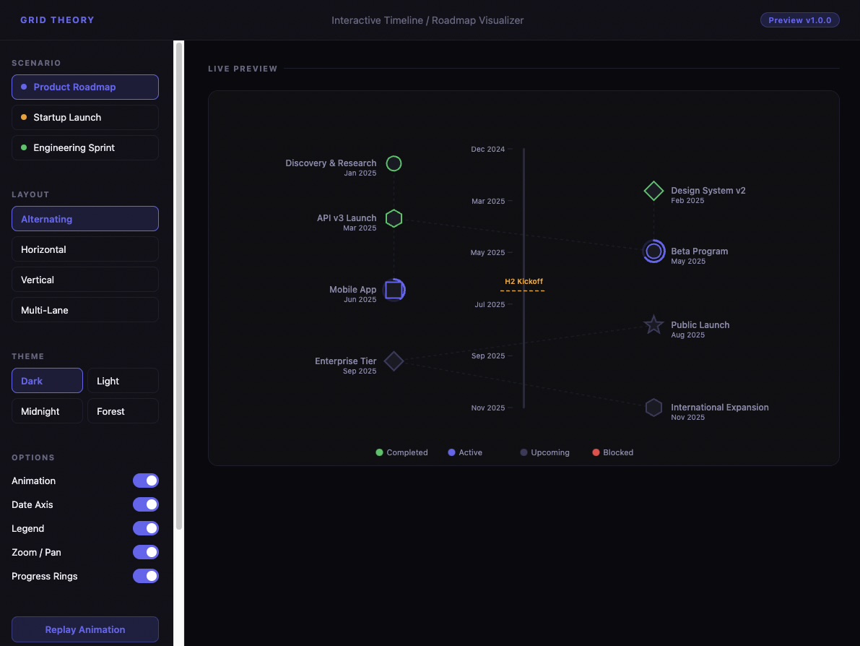Click the Preview v1.0.0 badge
The image size is (860, 646).
click(x=800, y=20)
